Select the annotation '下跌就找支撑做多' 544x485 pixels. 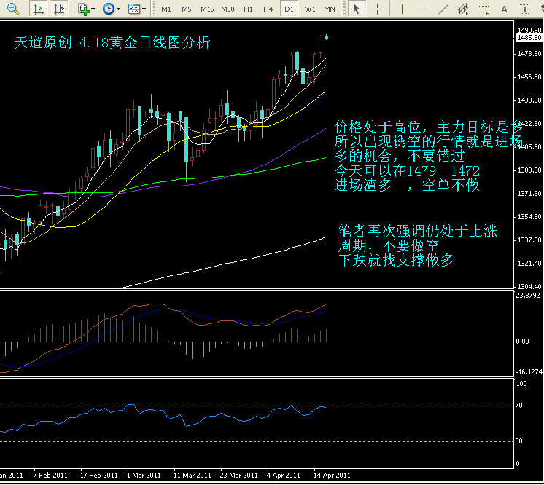(396, 260)
